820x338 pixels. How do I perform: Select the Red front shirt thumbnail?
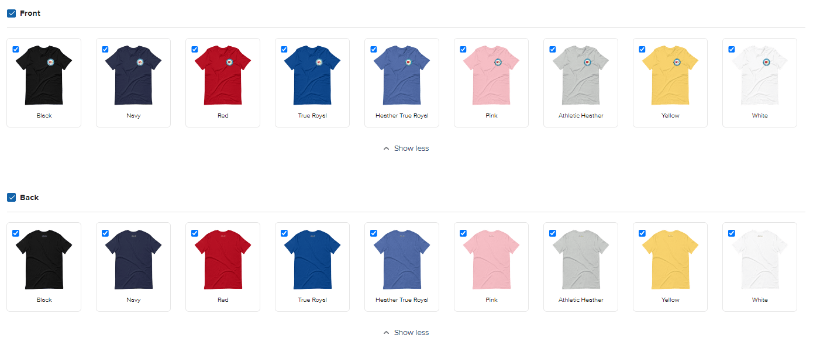click(223, 75)
